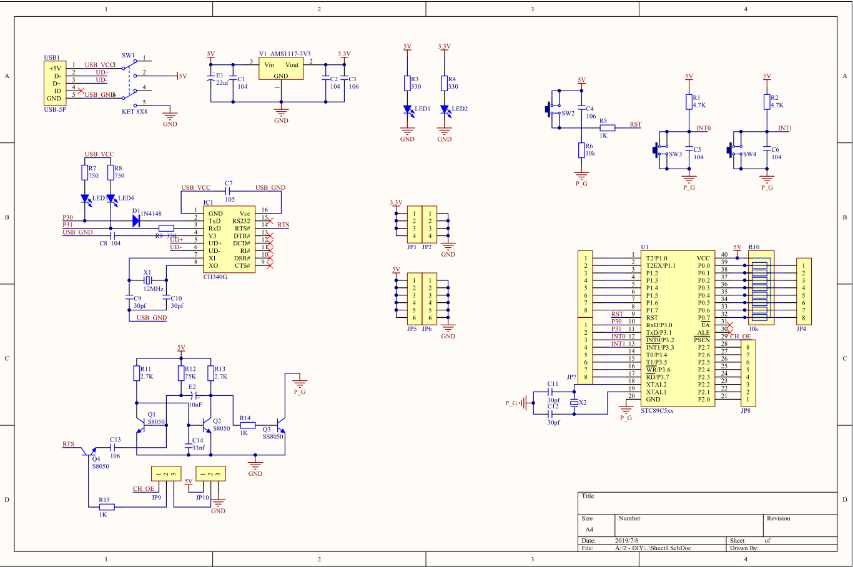
Task: Select transistor Q2 S8050
Action: coord(205,426)
